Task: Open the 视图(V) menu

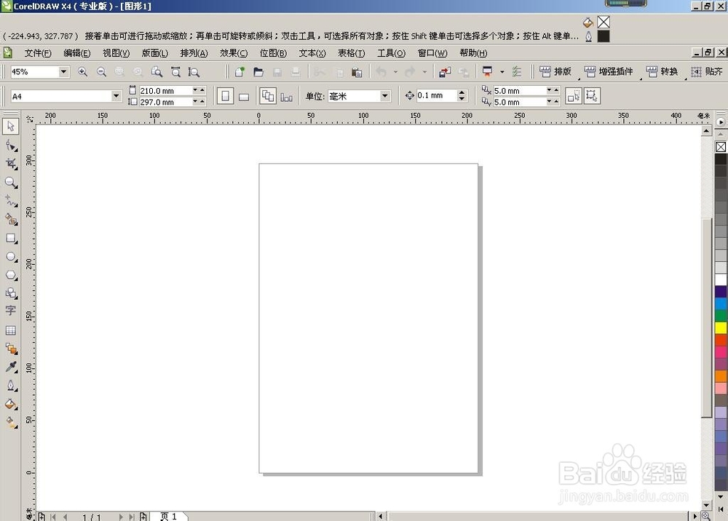Action: coord(116,53)
